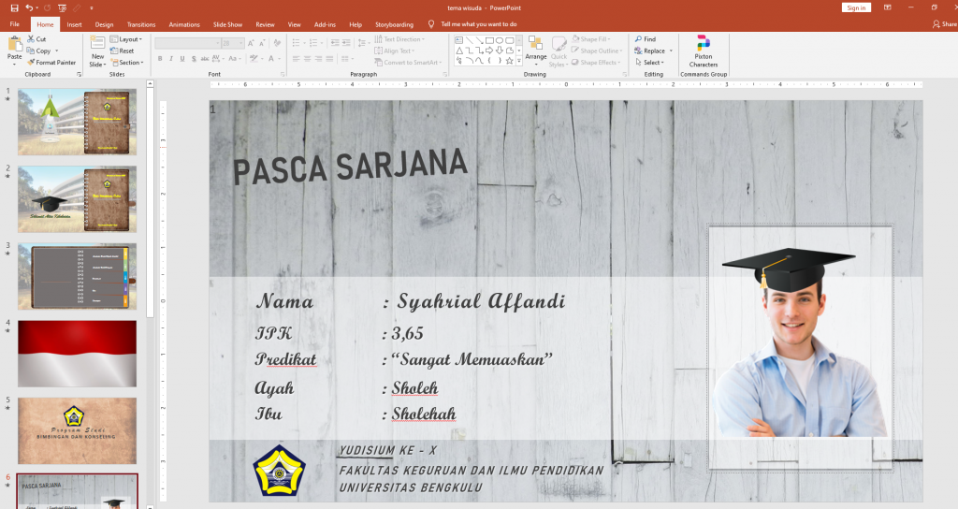Reset the slide layout

[x=123, y=51]
